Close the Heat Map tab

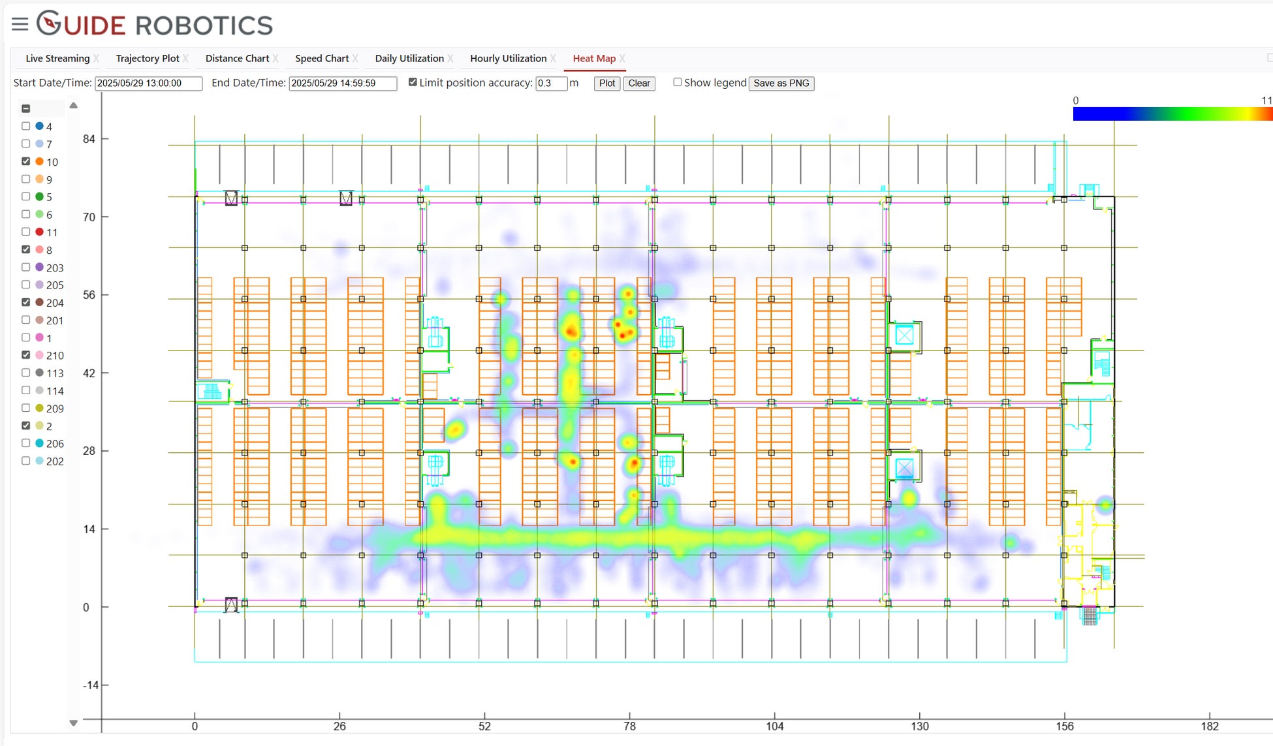coord(622,58)
